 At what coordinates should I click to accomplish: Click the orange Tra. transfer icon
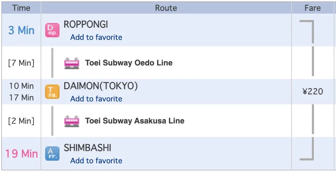[x=52, y=92]
